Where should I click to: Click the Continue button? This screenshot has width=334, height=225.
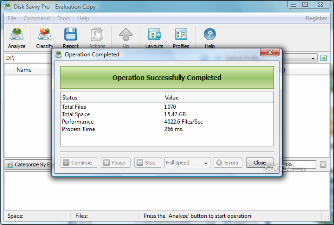pyautogui.click(x=79, y=163)
